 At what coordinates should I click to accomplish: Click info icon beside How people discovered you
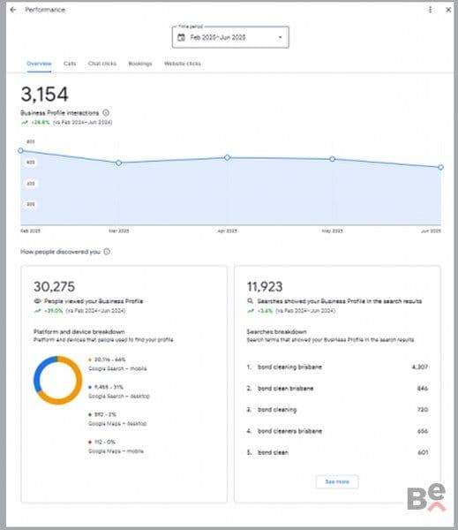point(107,252)
